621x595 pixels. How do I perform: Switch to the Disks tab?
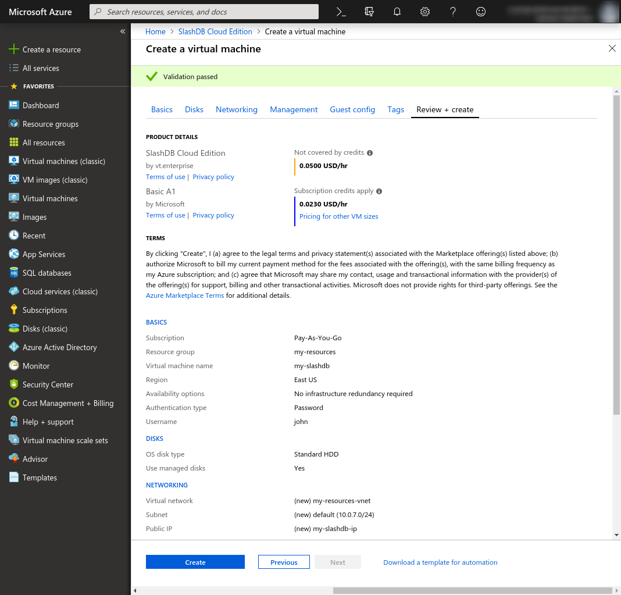click(x=194, y=109)
